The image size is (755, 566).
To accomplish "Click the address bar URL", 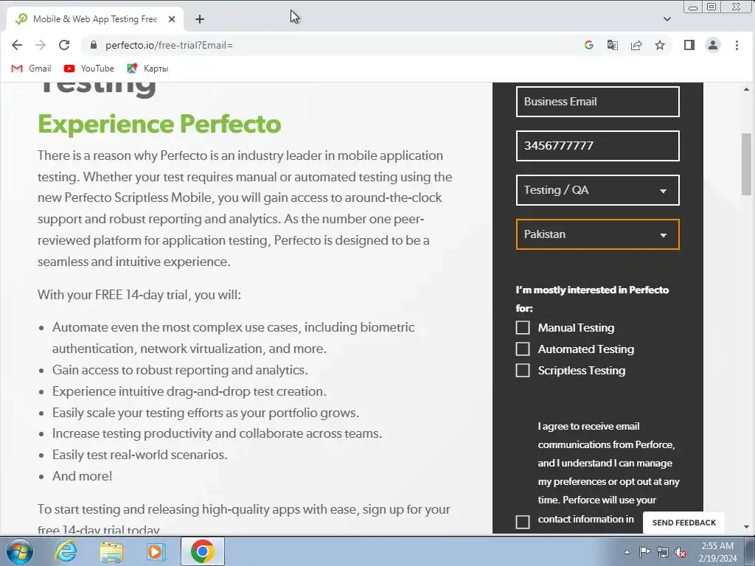I will [169, 45].
